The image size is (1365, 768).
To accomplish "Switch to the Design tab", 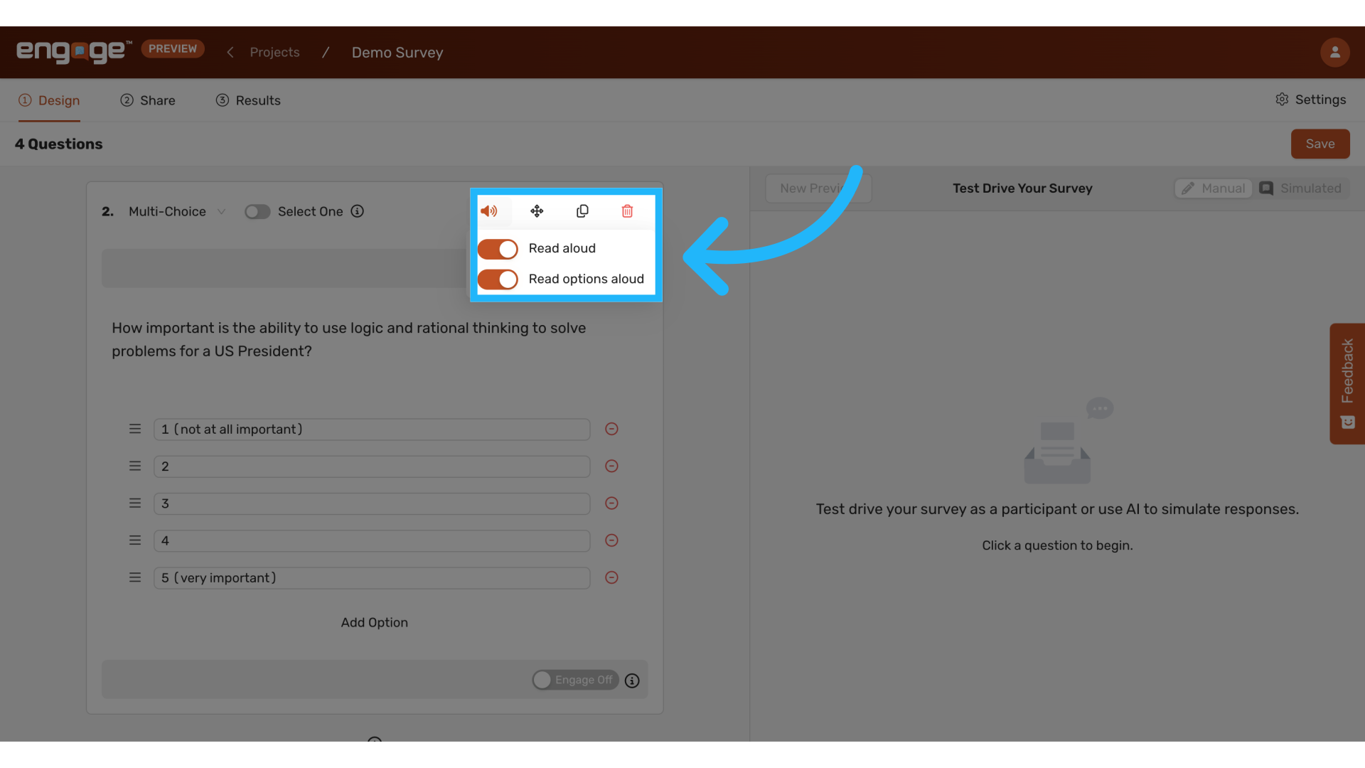I will pyautogui.click(x=49, y=100).
